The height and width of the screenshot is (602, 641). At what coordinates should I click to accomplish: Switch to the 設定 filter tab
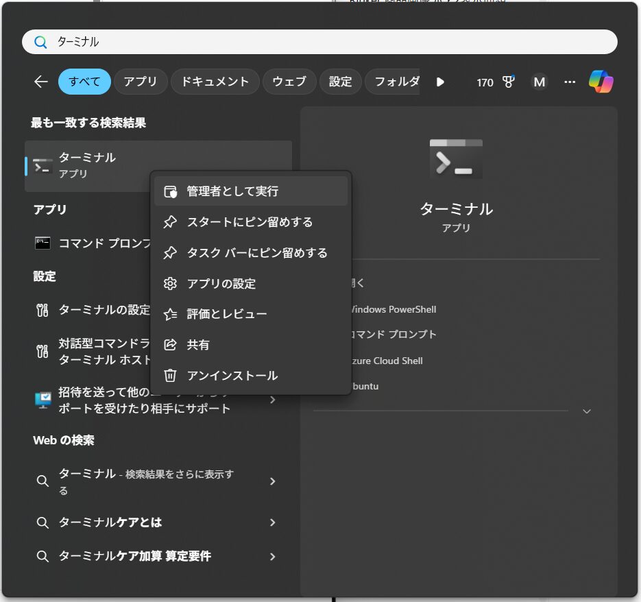(x=341, y=82)
